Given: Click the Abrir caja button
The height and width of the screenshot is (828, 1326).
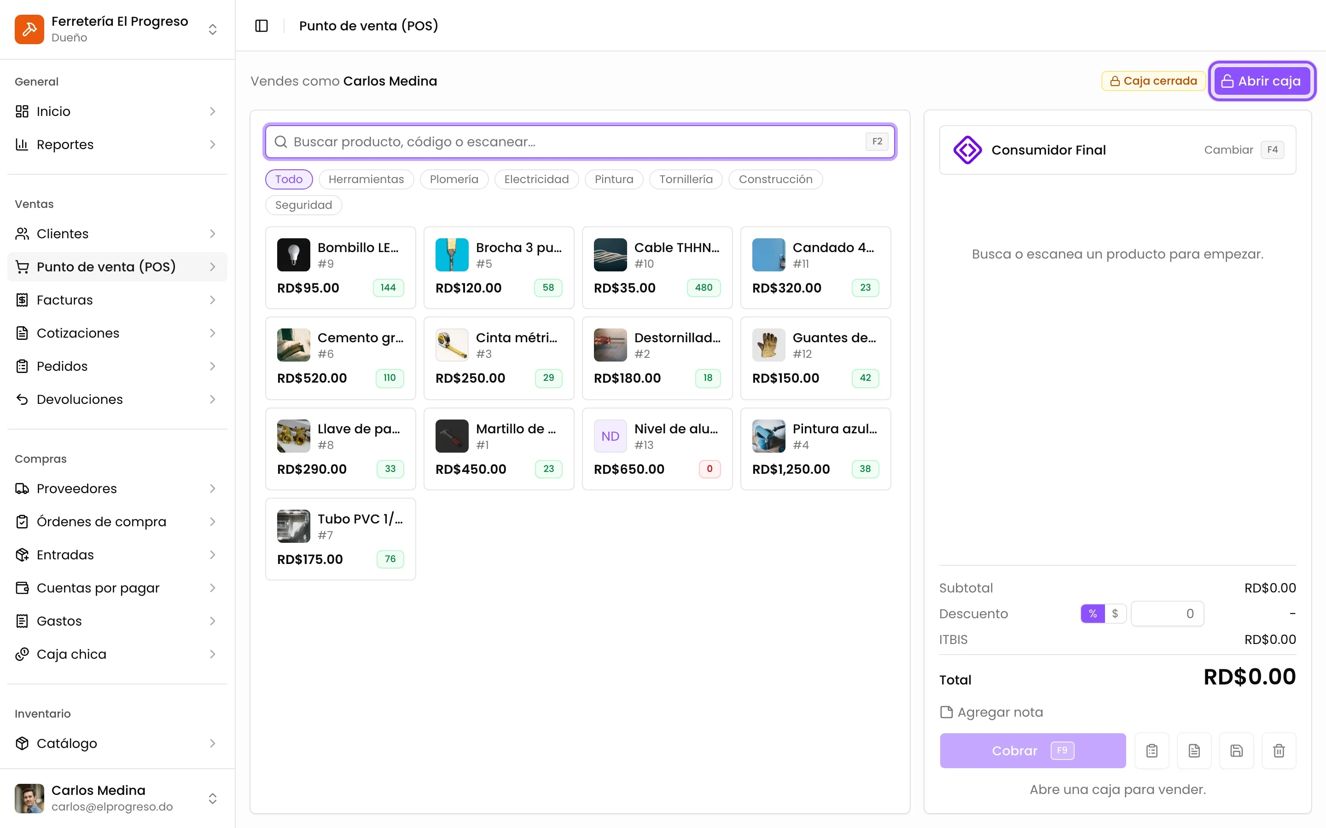Looking at the screenshot, I should 1262,81.
